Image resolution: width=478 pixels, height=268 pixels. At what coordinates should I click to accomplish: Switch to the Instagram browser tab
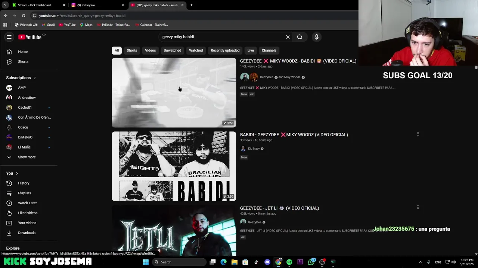point(97,5)
